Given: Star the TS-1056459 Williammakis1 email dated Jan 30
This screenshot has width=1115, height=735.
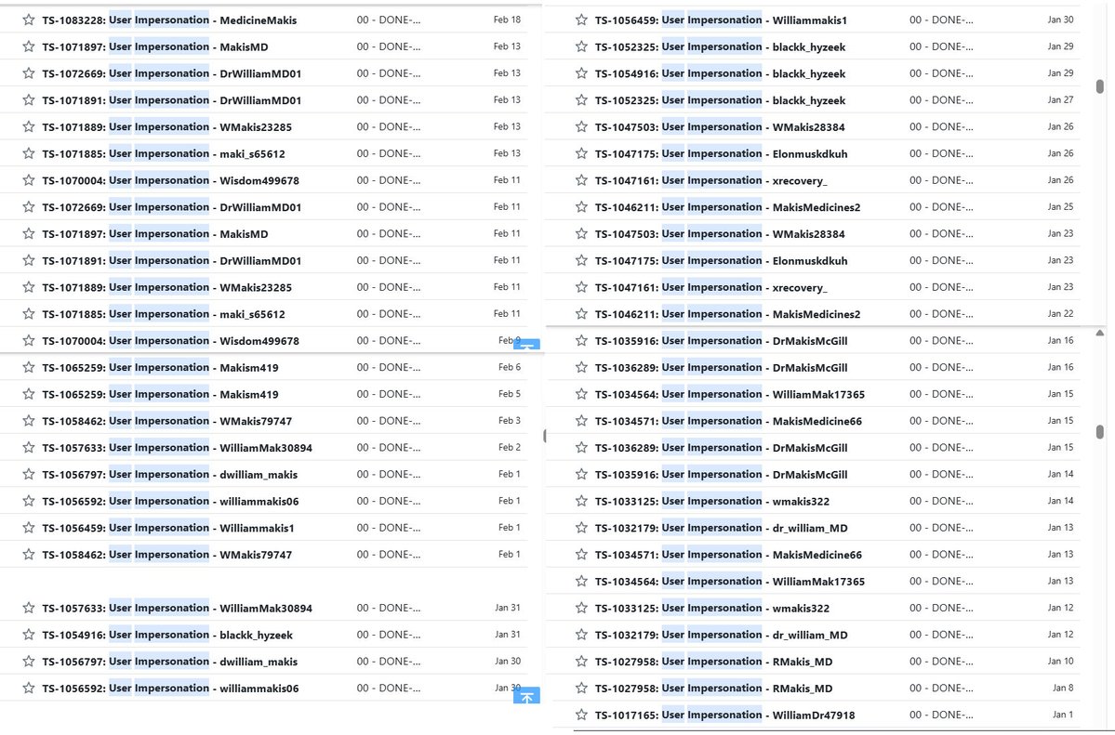Looking at the screenshot, I should click(x=581, y=20).
